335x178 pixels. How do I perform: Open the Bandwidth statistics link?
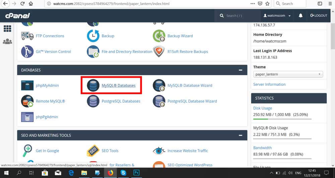tap(262, 147)
